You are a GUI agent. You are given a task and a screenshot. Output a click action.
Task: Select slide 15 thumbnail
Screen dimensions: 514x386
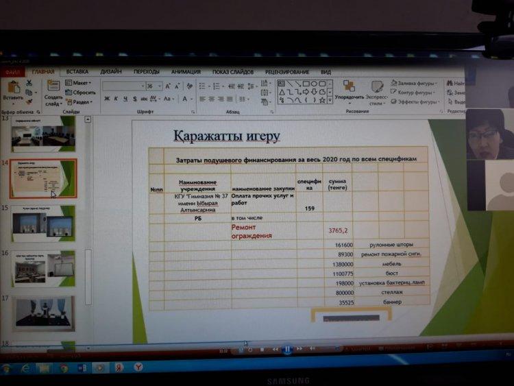click(43, 224)
